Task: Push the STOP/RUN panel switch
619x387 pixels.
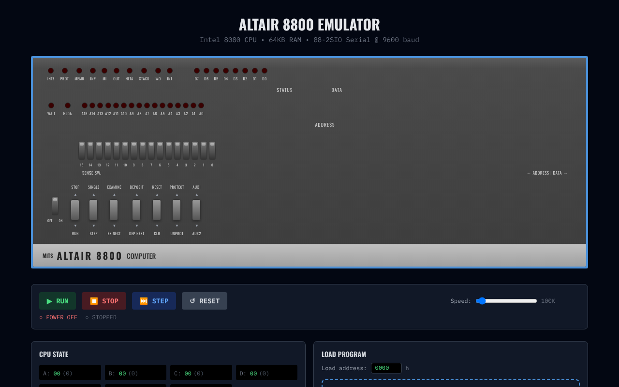Action: click(x=75, y=210)
